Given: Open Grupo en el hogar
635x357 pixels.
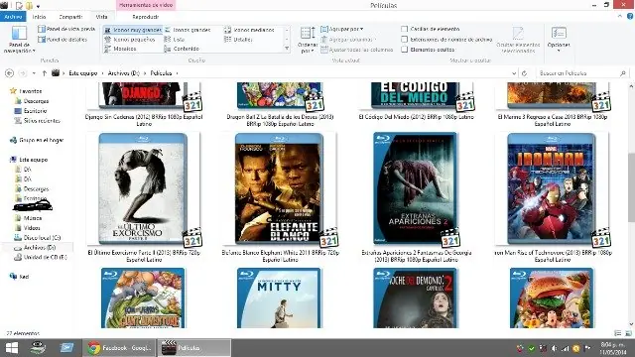Looking at the screenshot, I should coord(41,140).
